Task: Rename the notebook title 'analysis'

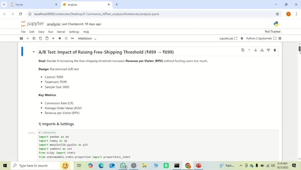Action: coord(54,24)
